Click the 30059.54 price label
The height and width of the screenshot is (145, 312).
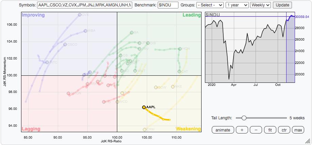(x=302, y=17)
